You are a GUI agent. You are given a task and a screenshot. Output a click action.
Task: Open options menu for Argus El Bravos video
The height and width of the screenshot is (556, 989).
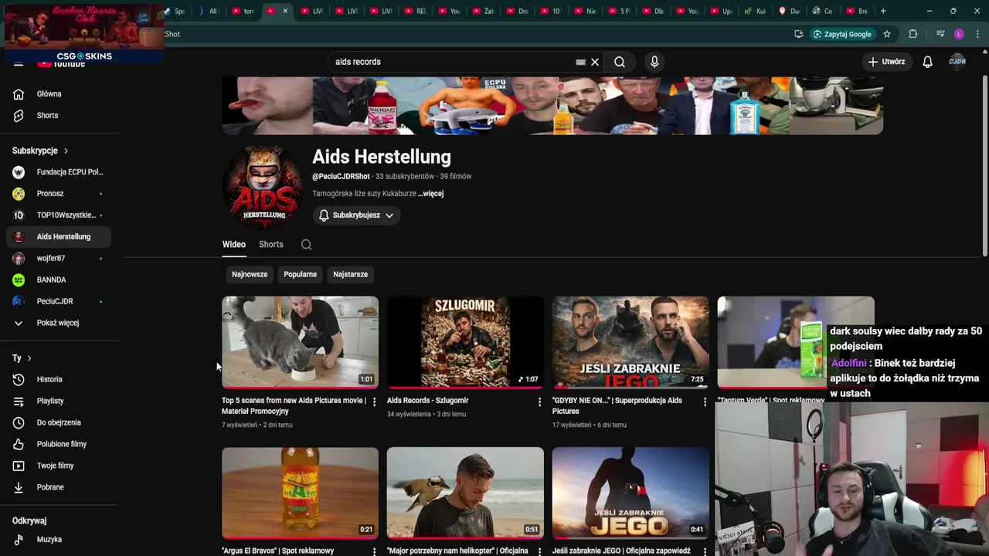374,551
